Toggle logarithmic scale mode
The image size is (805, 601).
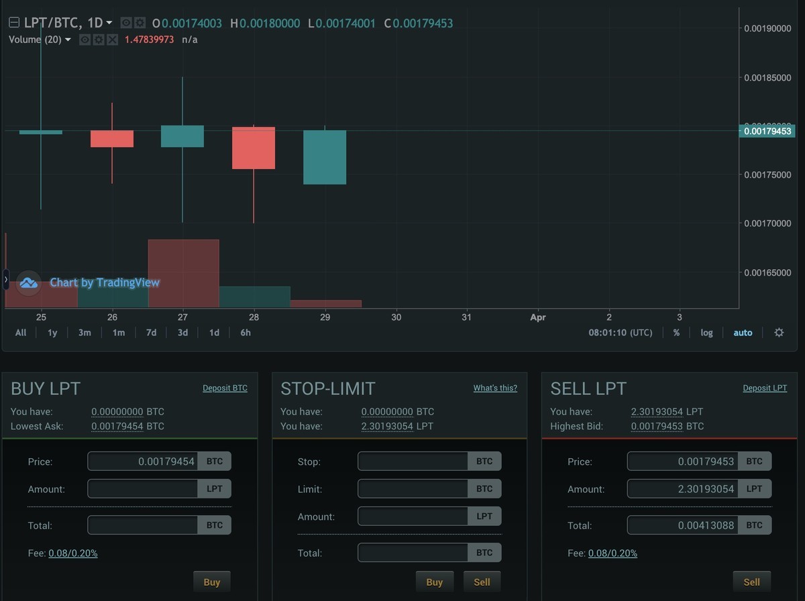coord(706,332)
